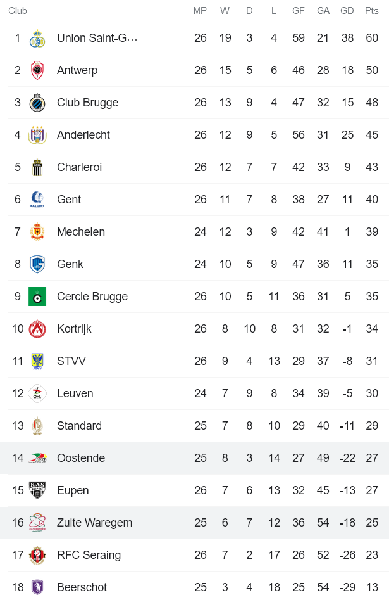
Task: Click the Union Saint-Gilloise club crest
Action: coord(37,38)
